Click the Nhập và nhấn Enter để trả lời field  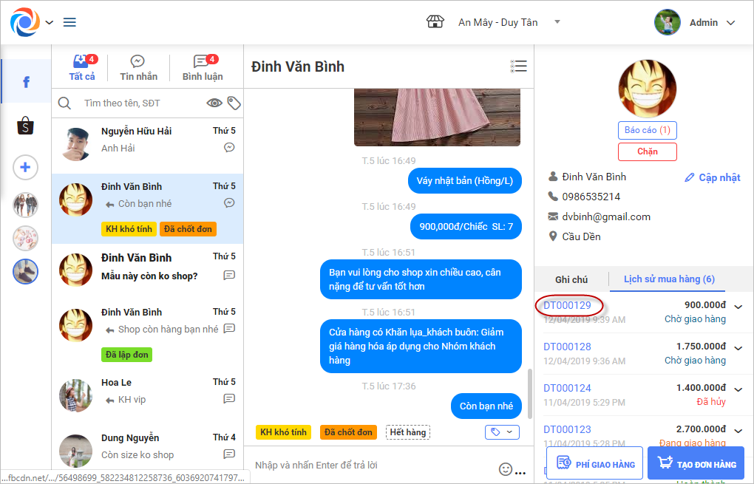click(373, 465)
